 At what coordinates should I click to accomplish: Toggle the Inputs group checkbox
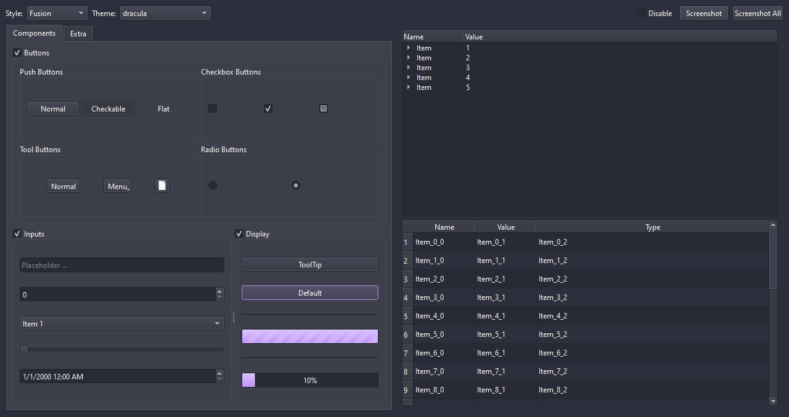(x=17, y=234)
